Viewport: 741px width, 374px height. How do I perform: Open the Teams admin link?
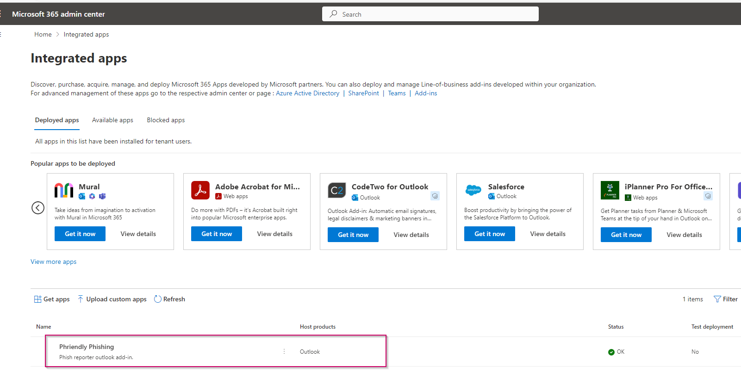(397, 93)
